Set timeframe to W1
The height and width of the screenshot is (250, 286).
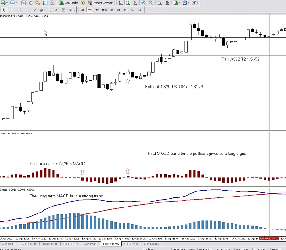coord(133,10)
